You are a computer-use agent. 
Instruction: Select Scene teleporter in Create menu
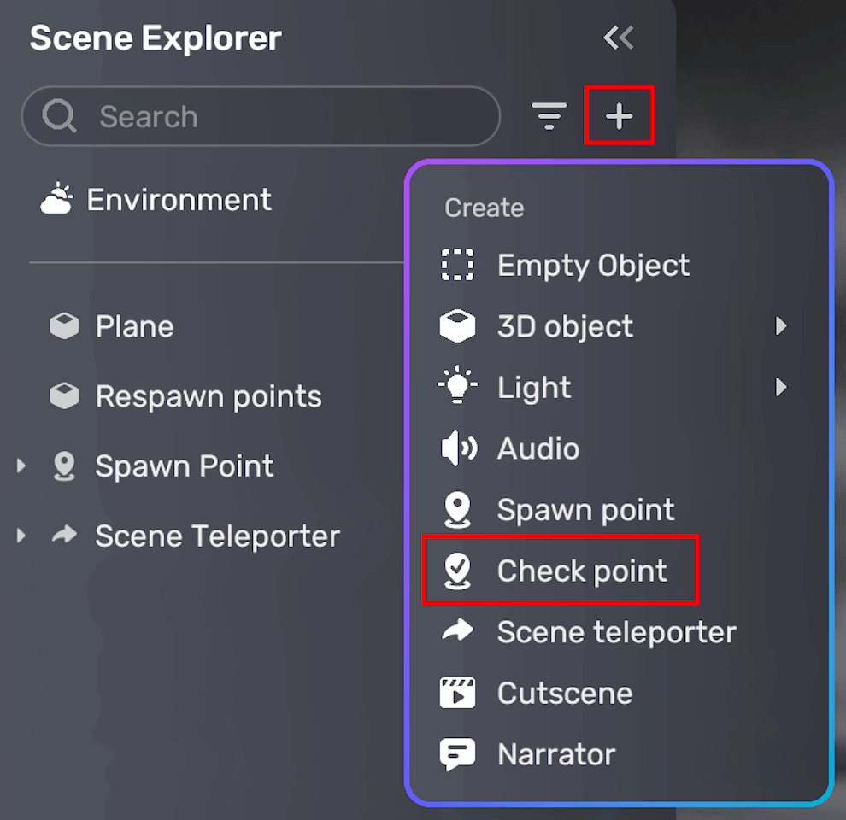pos(616,632)
